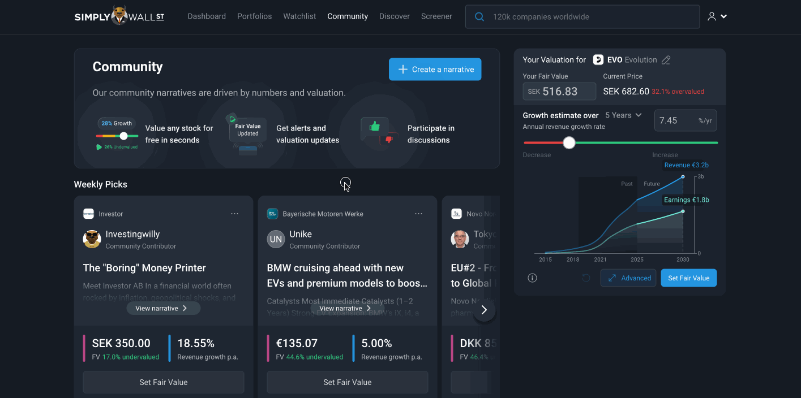The image size is (801, 398).
Task: Open the Investor card three-dot menu
Action: (x=234, y=214)
